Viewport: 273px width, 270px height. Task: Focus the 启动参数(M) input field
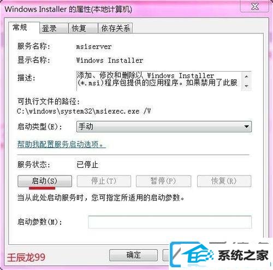point(170,222)
